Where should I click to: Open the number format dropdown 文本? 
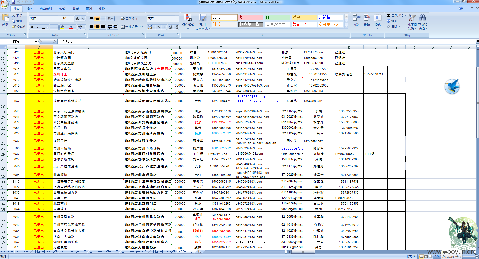point(177,18)
